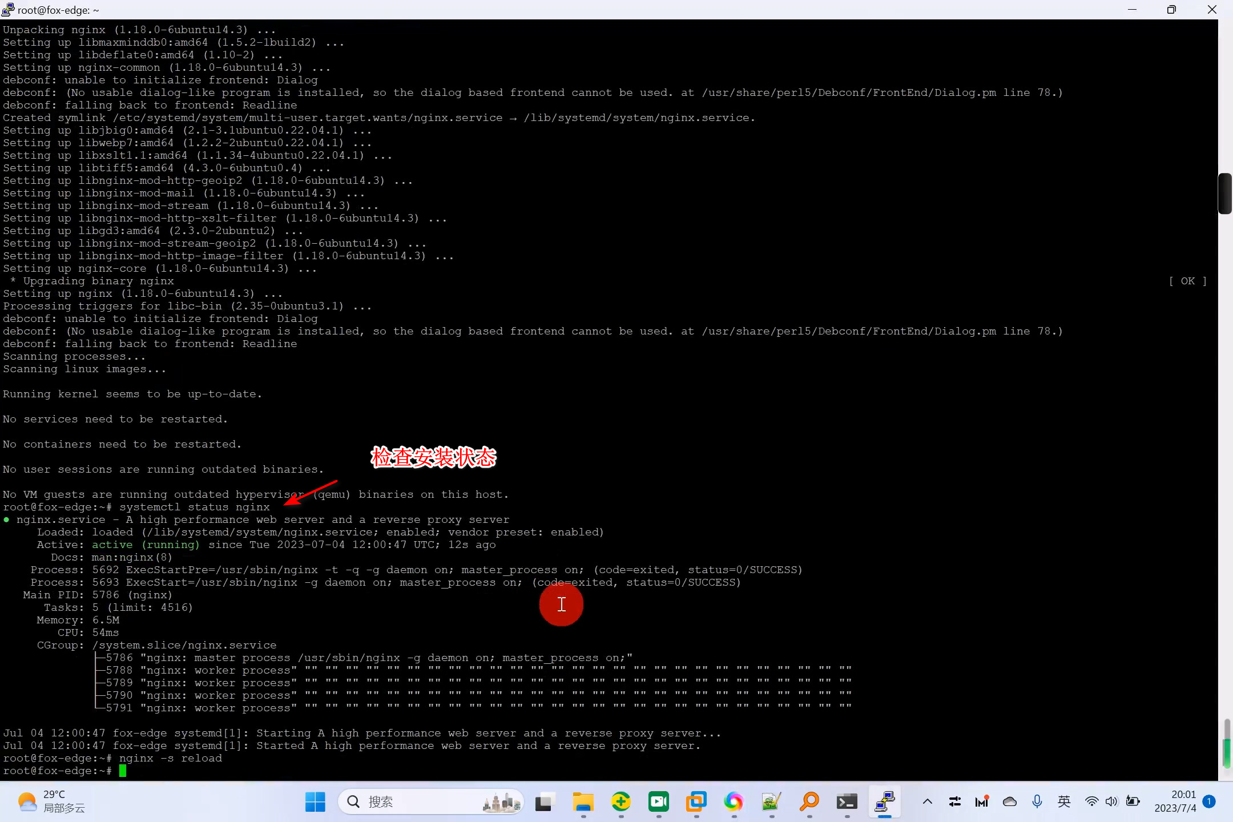Open the Wi-Fi network tray icon
Viewport: 1233px width, 822px height.
pos(1091,802)
